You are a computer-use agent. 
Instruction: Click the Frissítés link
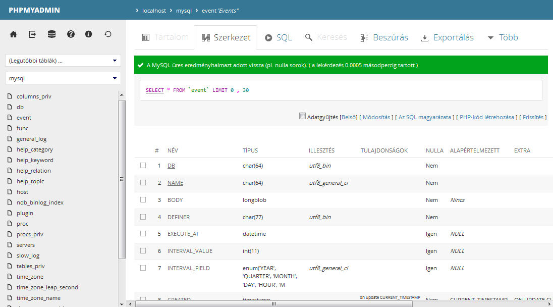click(x=533, y=117)
